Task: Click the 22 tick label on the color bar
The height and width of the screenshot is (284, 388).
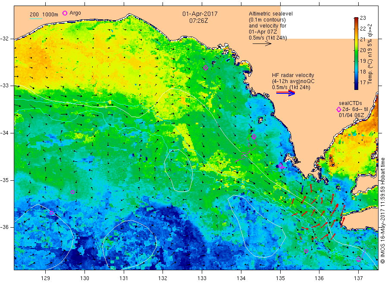Action: point(363,29)
